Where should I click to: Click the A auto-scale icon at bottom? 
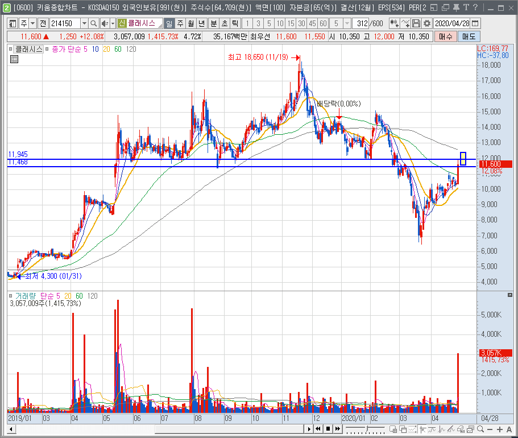click(x=509, y=429)
